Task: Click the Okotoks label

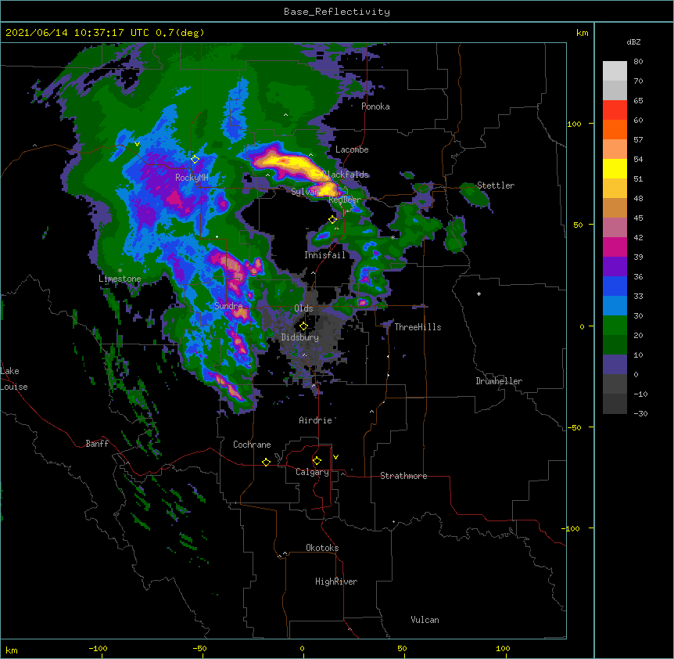Action: click(322, 548)
